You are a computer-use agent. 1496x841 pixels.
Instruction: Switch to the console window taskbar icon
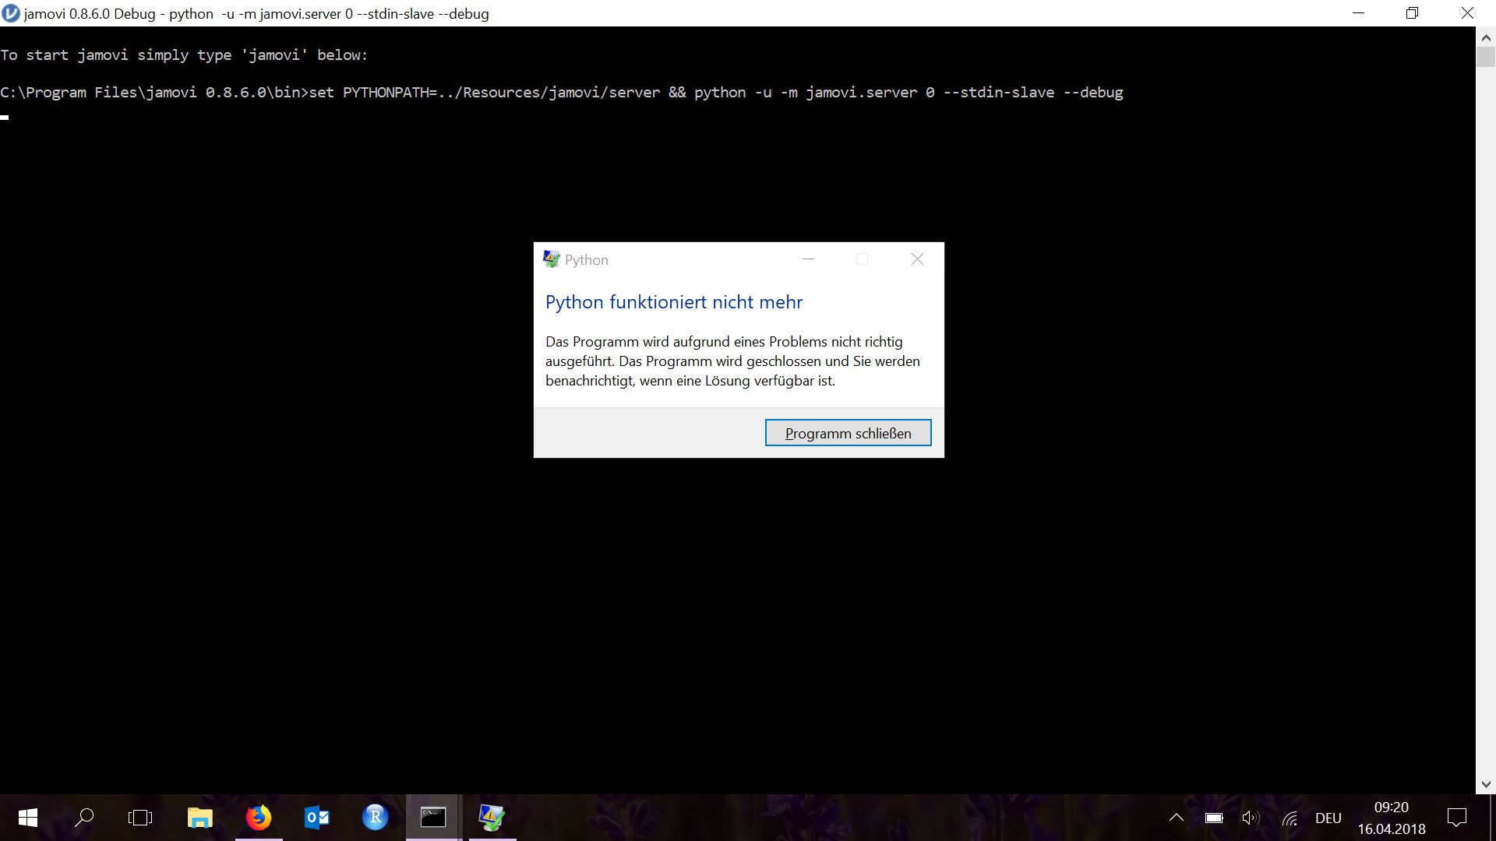(x=433, y=818)
